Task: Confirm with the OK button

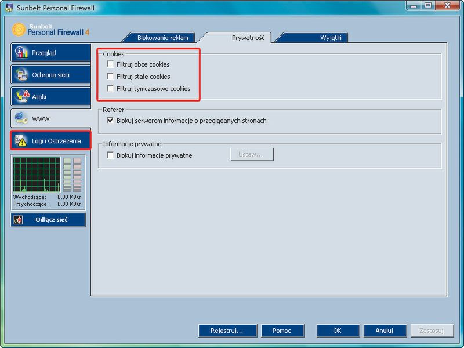Action: pyautogui.click(x=338, y=331)
